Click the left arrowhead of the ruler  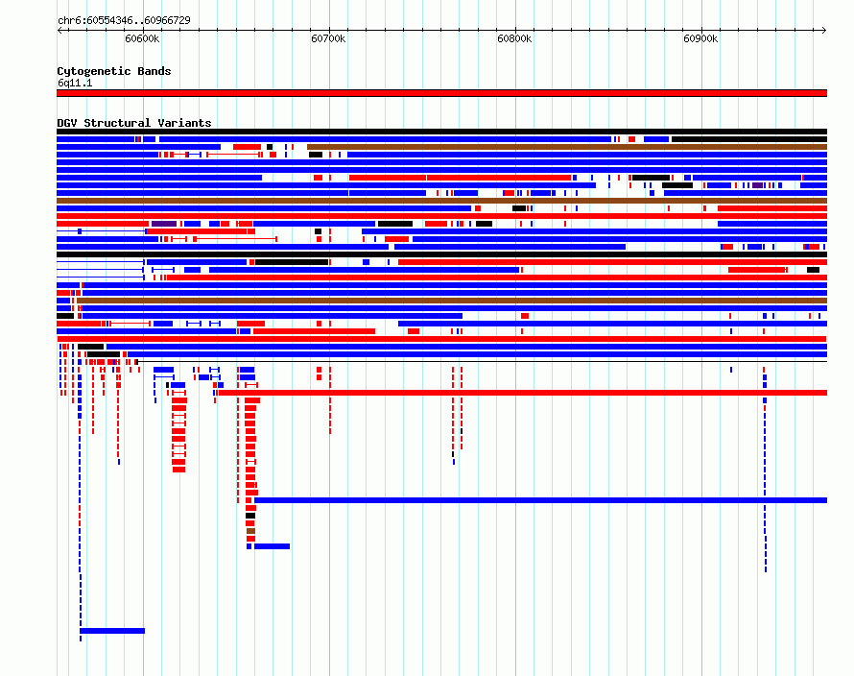[x=59, y=30]
